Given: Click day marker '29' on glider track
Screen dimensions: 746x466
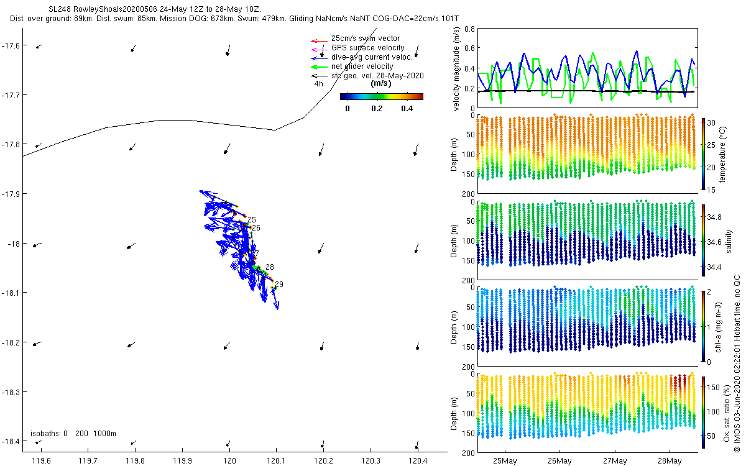Looking at the screenshot, I should tap(279, 285).
